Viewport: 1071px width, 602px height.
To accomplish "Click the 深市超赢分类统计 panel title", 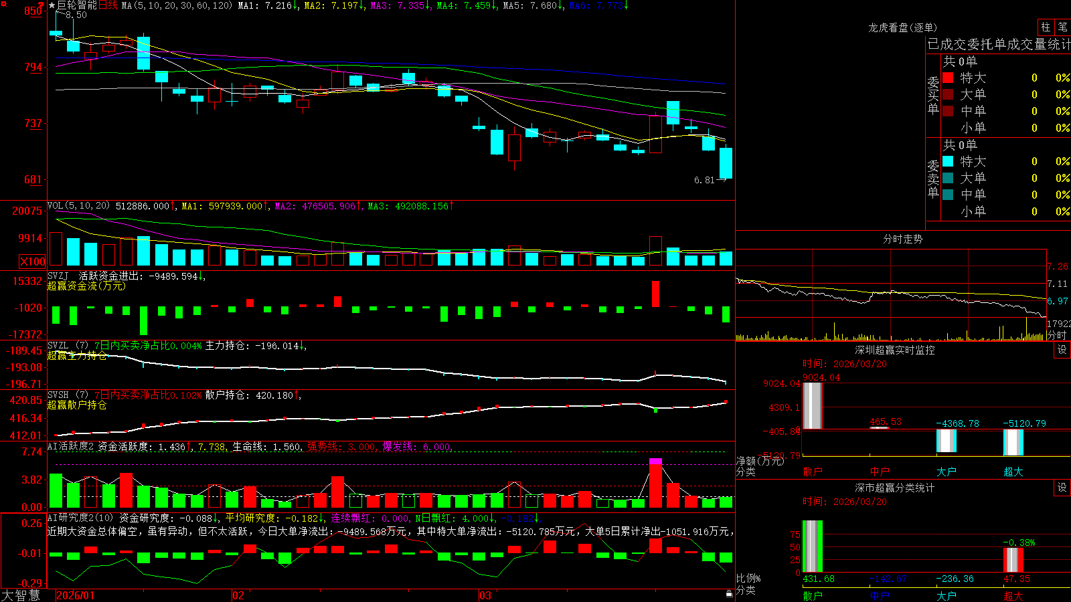I will [x=894, y=488].
